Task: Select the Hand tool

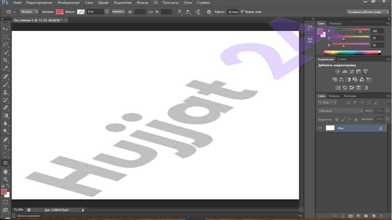Action: click(x=6, y=172)
